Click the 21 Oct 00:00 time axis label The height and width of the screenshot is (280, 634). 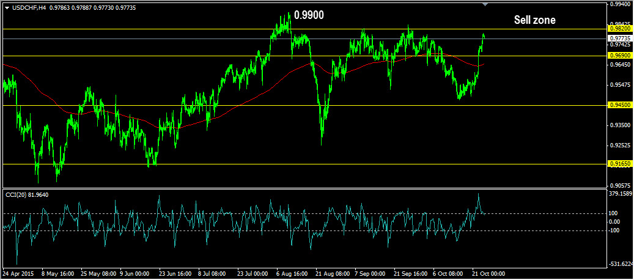[489, 273]
